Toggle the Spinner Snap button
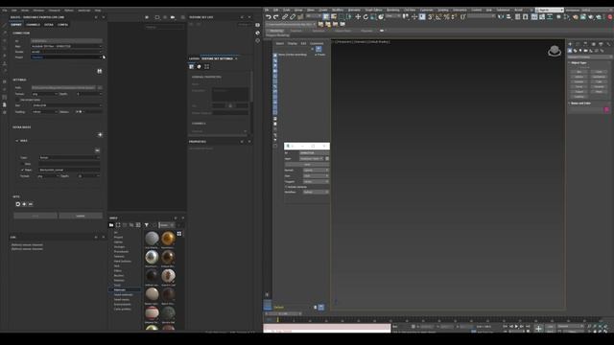Image resolution: width=614 pixels, height=345 pixels. [454, 17]
